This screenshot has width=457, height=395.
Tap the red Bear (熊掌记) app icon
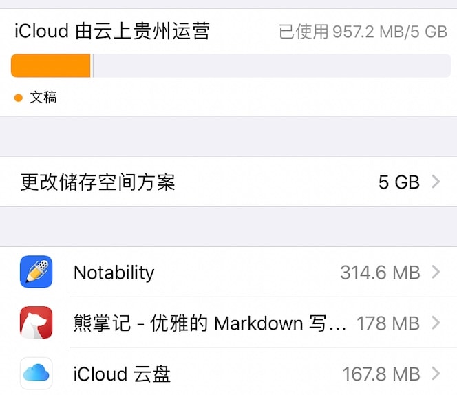tap(36, 323)
